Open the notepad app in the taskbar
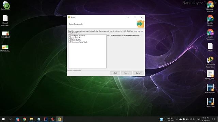The height and width of the screenshot is (122, 218). pyautogui.click(x=38, y=119)
